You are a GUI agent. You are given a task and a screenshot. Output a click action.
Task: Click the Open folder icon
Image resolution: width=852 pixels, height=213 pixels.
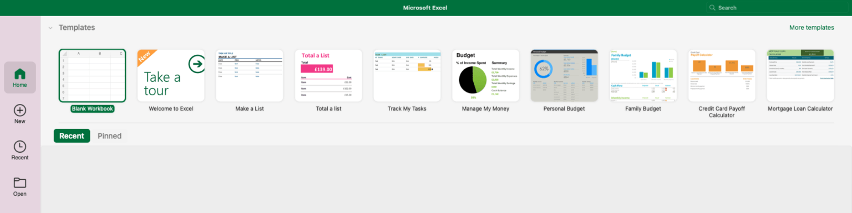coord(20,183)
